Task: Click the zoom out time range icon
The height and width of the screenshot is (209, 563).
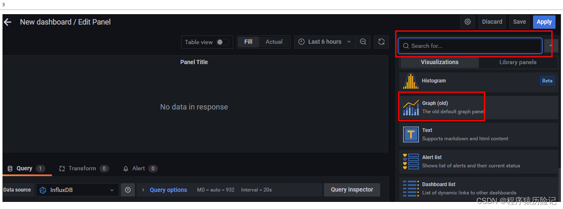Action: pyautogui.click(x=363, y=42)
